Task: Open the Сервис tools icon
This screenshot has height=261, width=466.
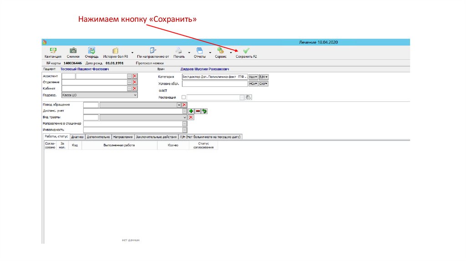Action: [x=221, y=50]
